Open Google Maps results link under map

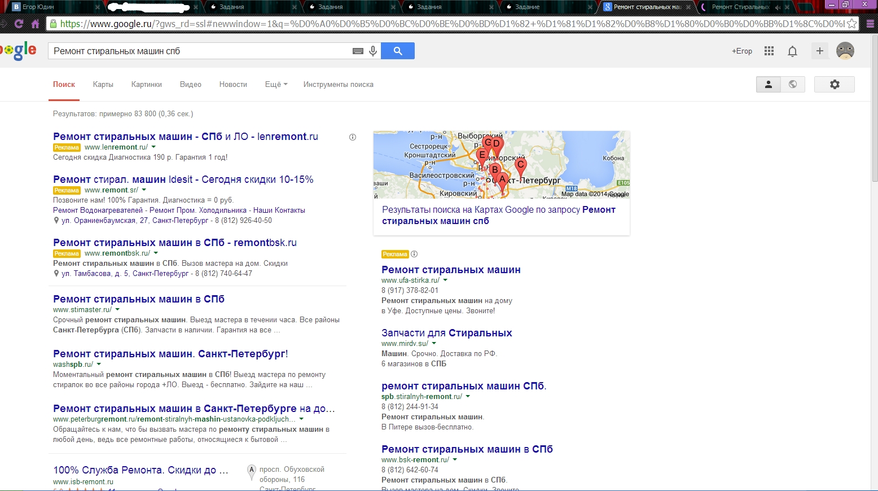(x=499, y=215)
